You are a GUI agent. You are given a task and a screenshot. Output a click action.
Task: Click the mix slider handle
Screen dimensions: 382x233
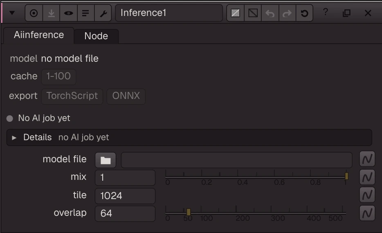[x=346, y=176]
